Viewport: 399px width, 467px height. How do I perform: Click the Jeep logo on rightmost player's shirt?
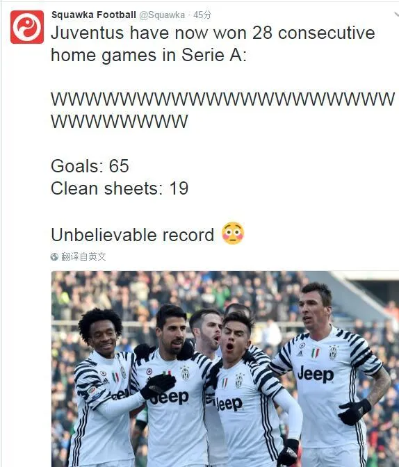[316, 374]
